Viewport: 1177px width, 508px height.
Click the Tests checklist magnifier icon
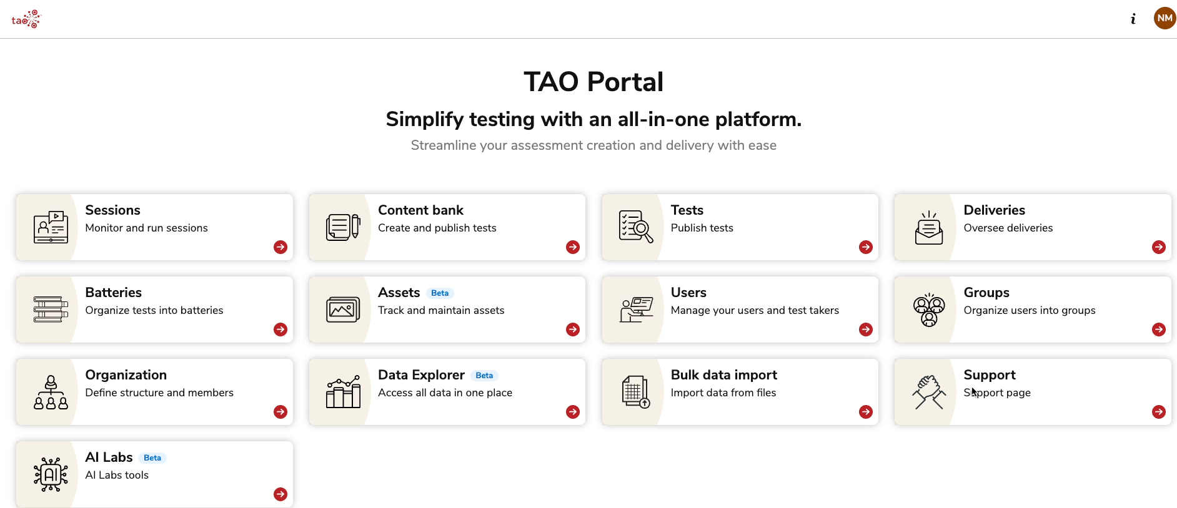tap(636, 227)
